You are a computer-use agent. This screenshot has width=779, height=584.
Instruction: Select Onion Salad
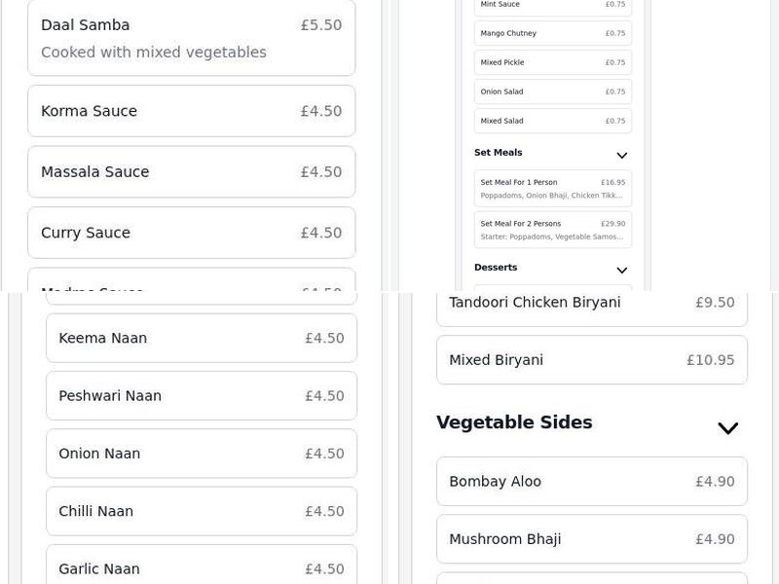(x=552, y=91)
